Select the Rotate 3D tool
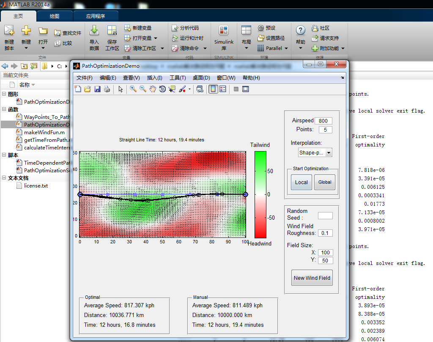433x342 pixels. [x=162, y=89]
